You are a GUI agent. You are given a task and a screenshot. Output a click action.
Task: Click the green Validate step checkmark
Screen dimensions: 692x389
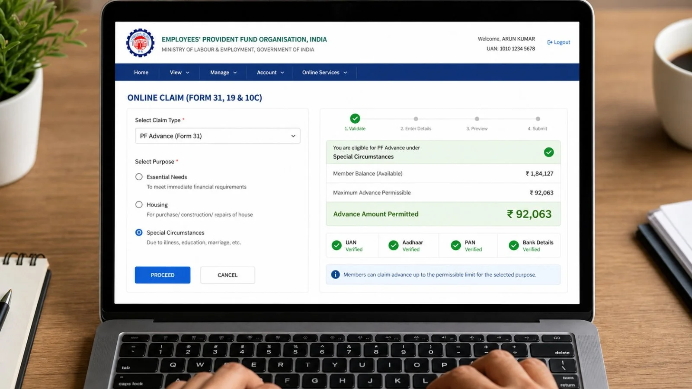click(x=355, y=118)
